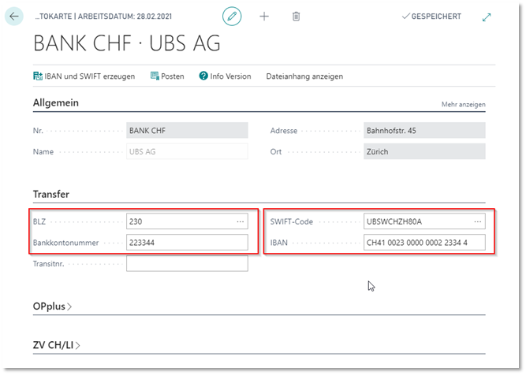Click the Name field showing UBS AG
This screenshot has width=526, height=375.
pos(187,151)
